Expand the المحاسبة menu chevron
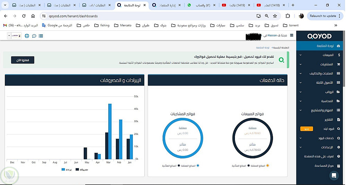This screenshot has width=346, height=185. (x=301, y=101)
